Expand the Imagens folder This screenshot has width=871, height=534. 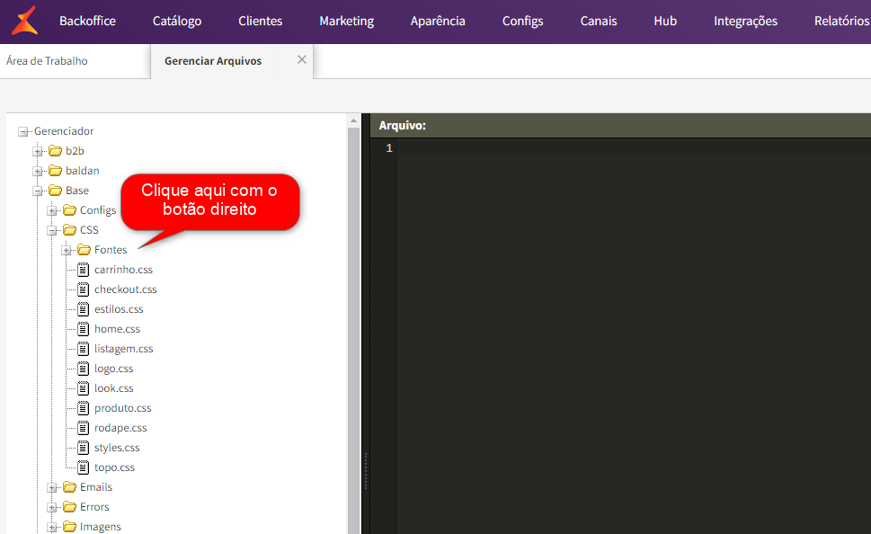pyautogui.click(x=51, y=528)
